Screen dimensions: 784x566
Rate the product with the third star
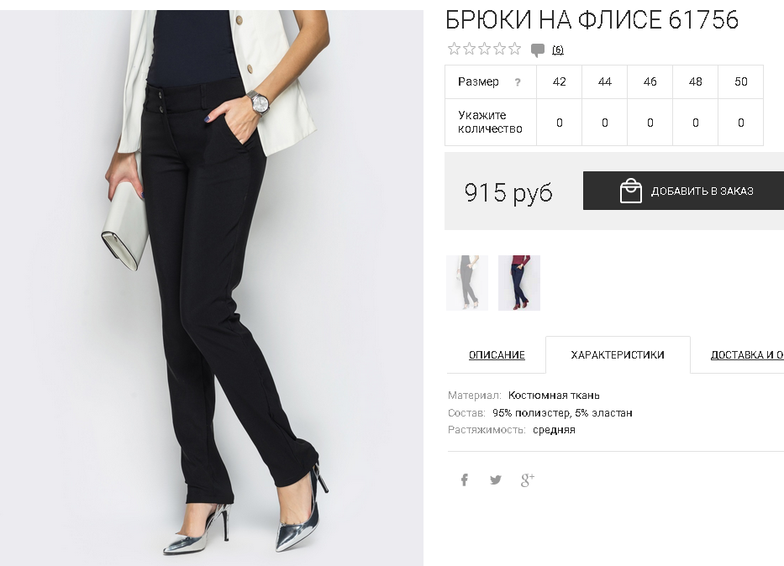[x=484, y=49]
